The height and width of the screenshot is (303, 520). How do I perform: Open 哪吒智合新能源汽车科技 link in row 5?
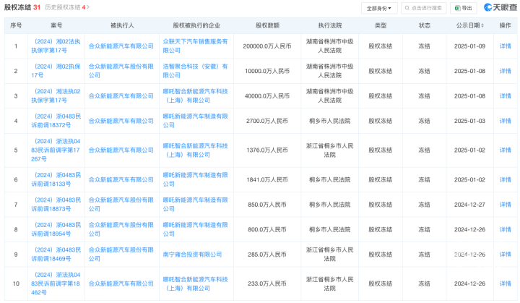[195, 150]
